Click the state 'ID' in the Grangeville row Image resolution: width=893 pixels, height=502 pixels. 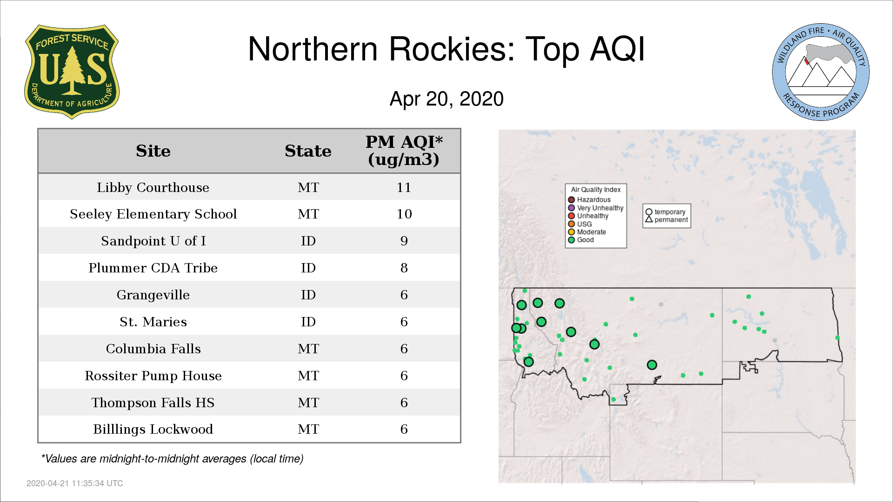pyautogui.click(x=308, y=295)
